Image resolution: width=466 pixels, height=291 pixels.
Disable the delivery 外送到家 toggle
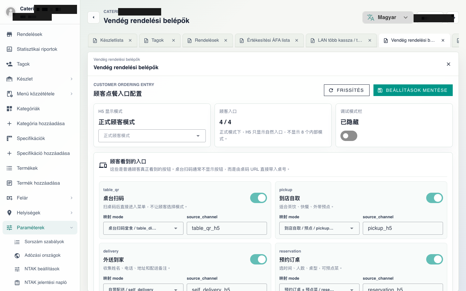(x=259, y=259)
